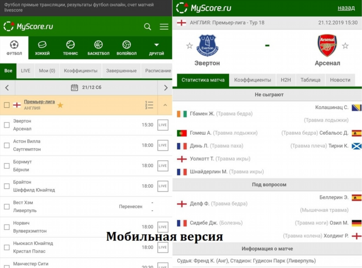
Task: Open the calendar date picker icon
Action: click(x=74, y=88)
